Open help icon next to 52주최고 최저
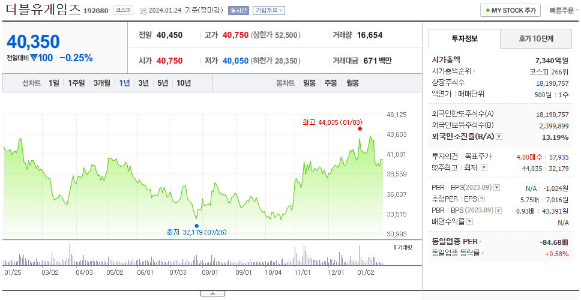The height and width of the screenshot is (300, 581). (484, 168)
